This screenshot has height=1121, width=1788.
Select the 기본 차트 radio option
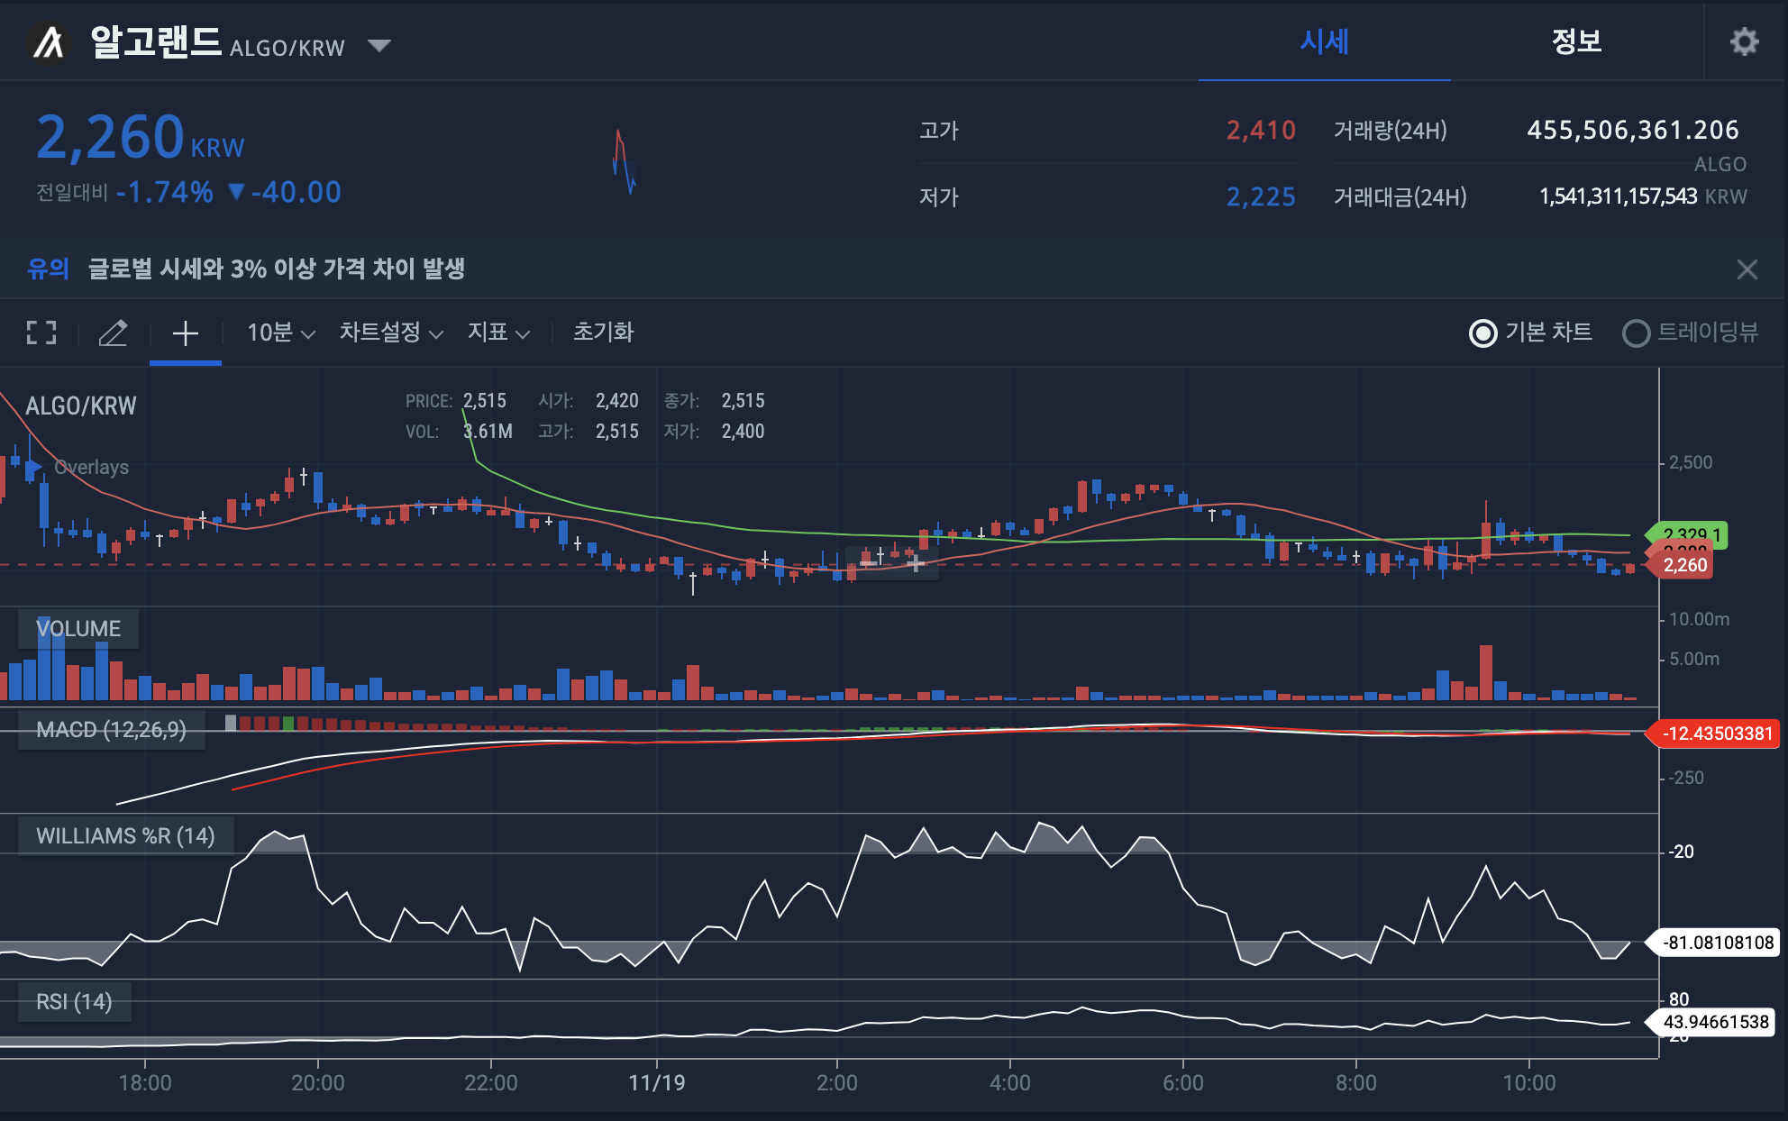pyautogui.click(x=1482, y=333)
